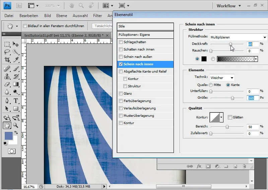Enable Abgeflachte Kante und Relief checkbox
The height and width of the screenshot is (190, 268).
pyautogui.click(x=121, y=71)
